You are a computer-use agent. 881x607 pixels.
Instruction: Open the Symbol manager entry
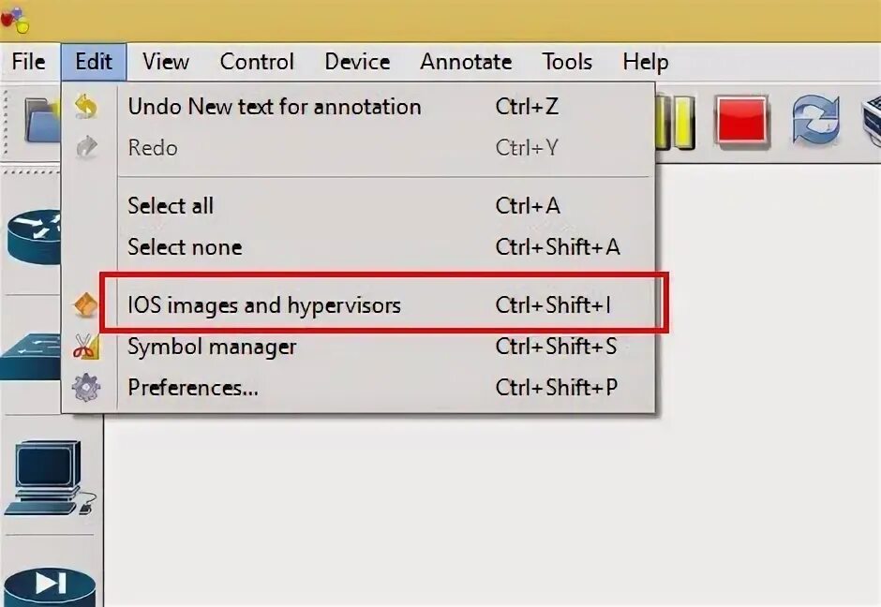pos(212,347)
